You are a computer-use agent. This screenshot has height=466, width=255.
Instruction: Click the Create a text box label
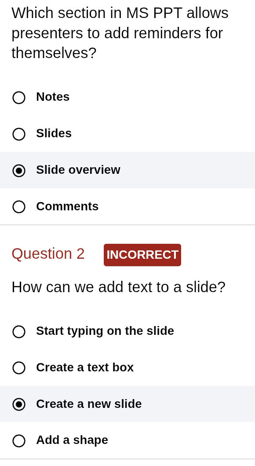[x=85, y=368]
